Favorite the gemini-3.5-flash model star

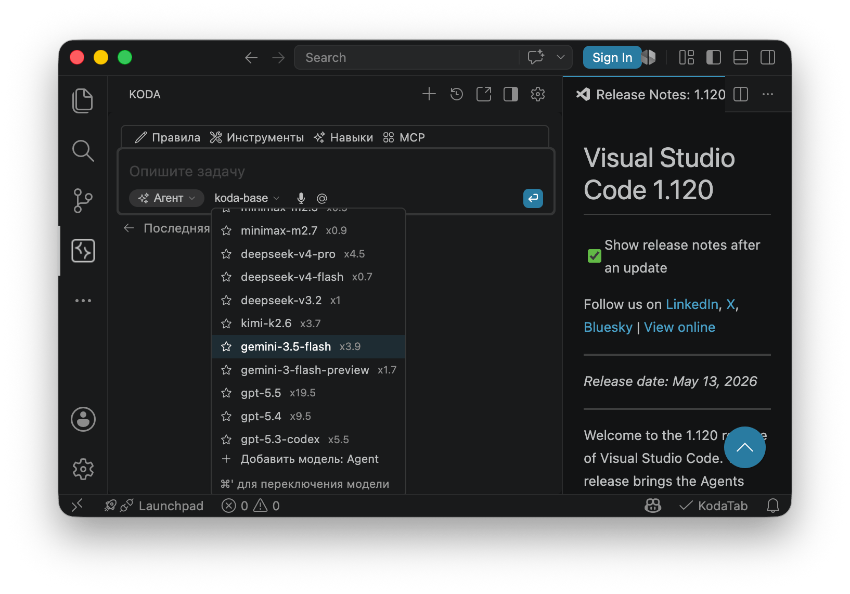226,346
